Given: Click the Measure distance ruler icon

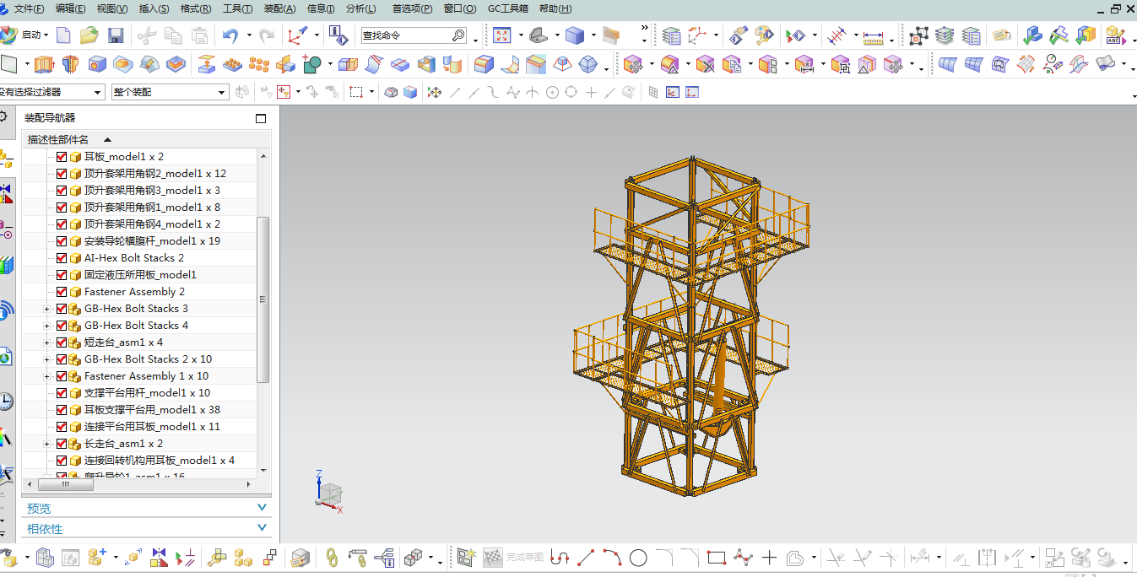Looking at the screenshot, I should (x=873, y=35).
